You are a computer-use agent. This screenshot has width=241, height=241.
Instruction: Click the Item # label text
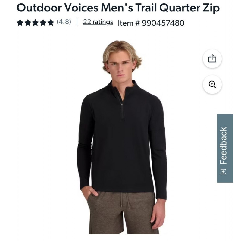(x=129, y=23)
